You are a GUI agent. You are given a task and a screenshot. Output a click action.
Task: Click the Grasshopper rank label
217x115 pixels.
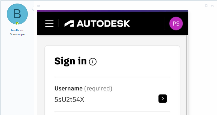tap(17, 35)
